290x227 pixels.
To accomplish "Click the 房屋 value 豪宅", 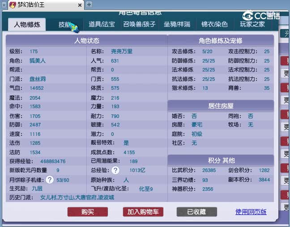I will (x=197, y=125).
